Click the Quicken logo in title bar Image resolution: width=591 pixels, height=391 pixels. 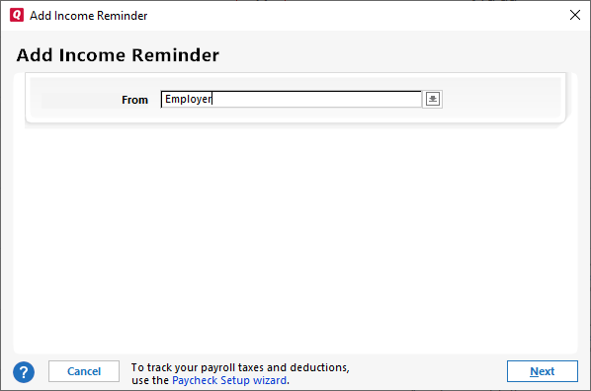[17, 15]
